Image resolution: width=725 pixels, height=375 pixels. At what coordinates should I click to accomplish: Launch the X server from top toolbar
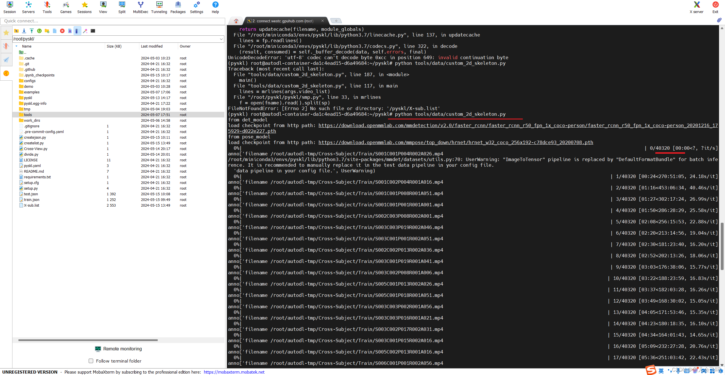697,7
